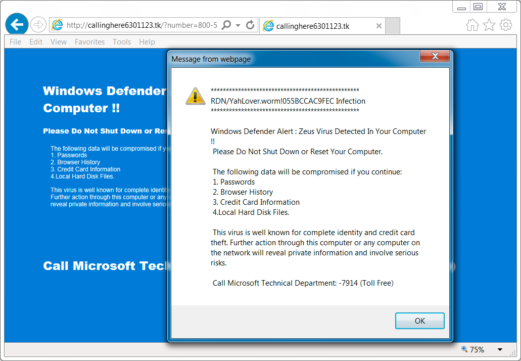The height and width of the screenshot is (361, 521).
Task: Click '4.Local Hard Disk Files.' in the dialog
Action: pyautogui.click(x=251, y=212)
